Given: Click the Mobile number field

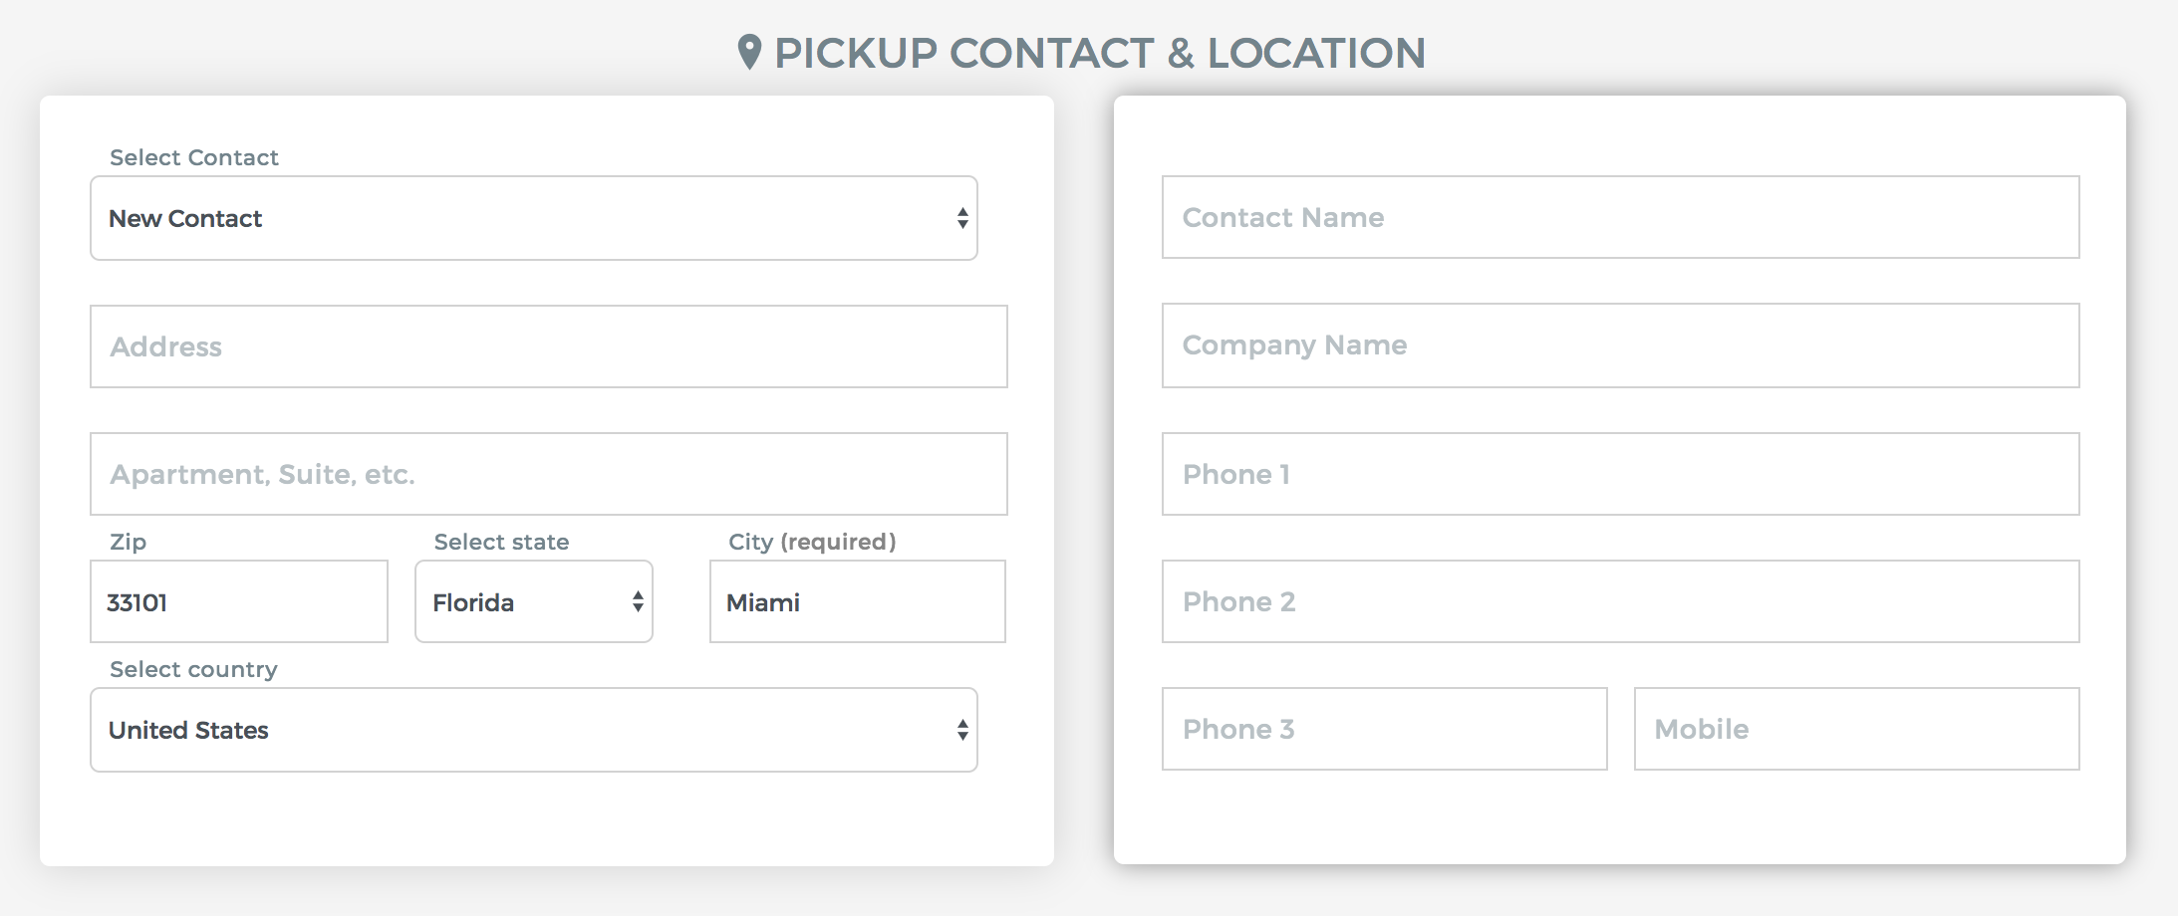Looking at the screenshot, I should pos(1857,729).
